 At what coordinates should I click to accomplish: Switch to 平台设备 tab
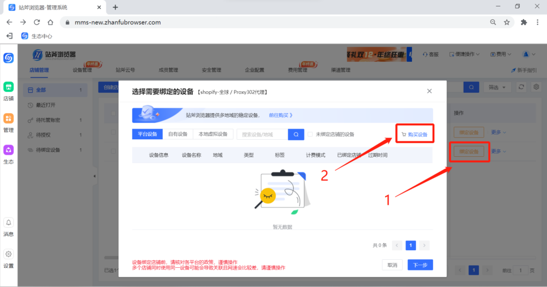147,134
